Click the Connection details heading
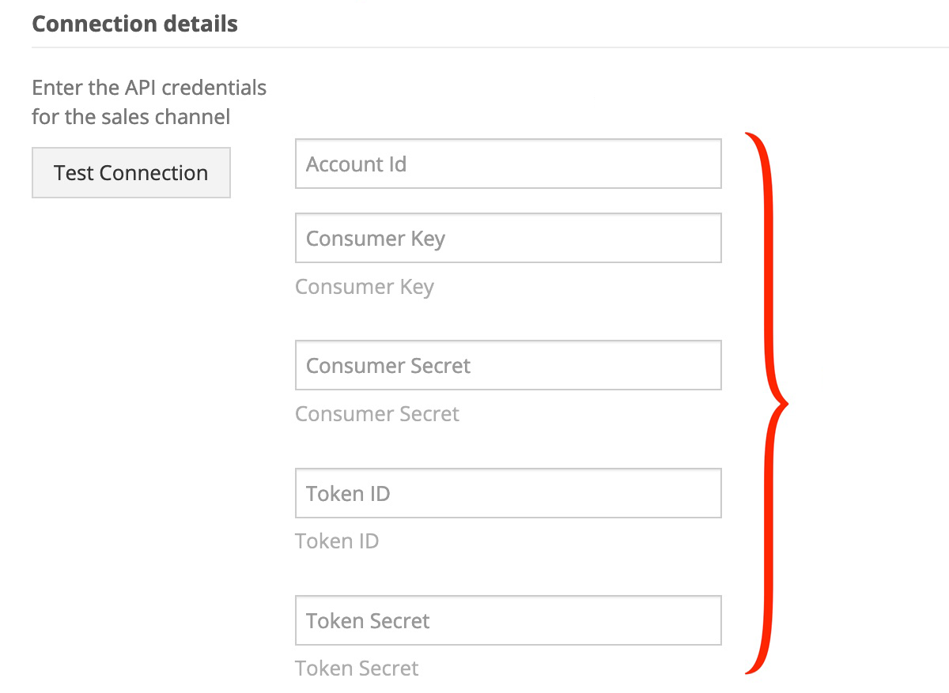949x693 pixels. 134,24
